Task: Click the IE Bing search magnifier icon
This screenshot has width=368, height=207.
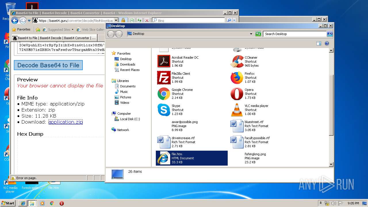Action: point(229,20)
